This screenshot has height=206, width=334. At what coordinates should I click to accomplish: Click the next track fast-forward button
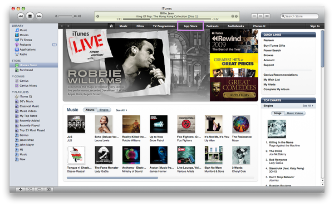39,16
